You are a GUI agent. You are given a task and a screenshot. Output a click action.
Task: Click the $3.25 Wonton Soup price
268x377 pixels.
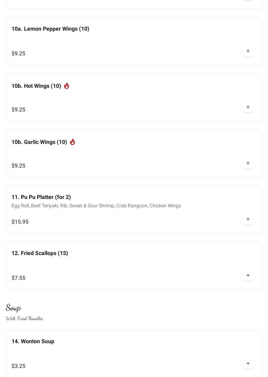coord(18,366)
